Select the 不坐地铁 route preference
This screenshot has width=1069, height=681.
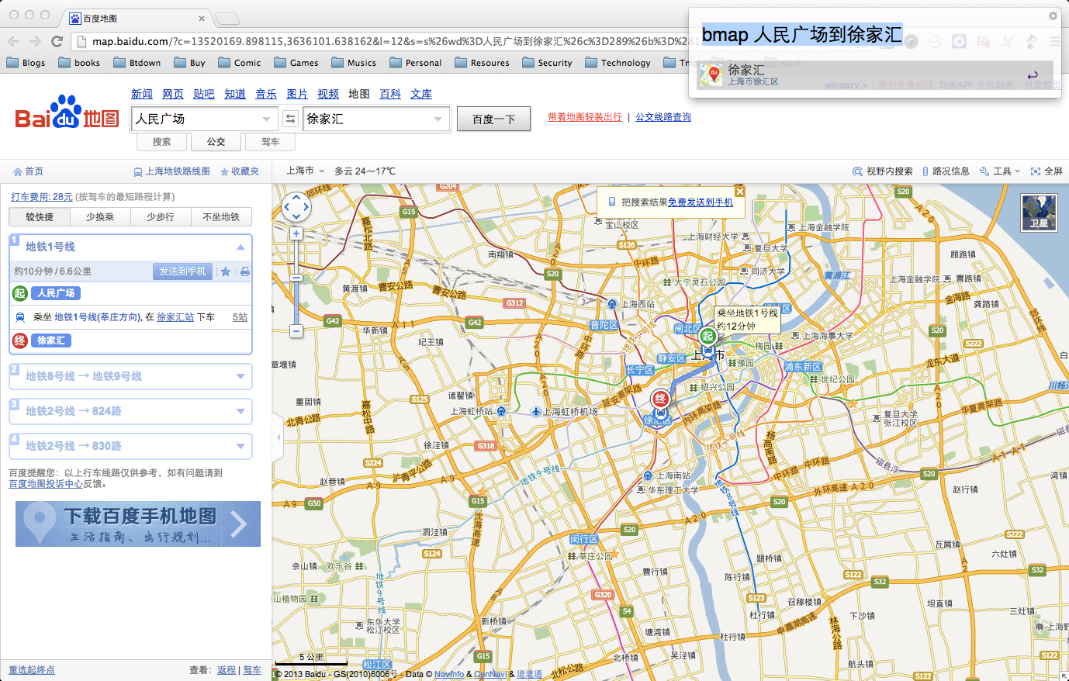(221, 217)
